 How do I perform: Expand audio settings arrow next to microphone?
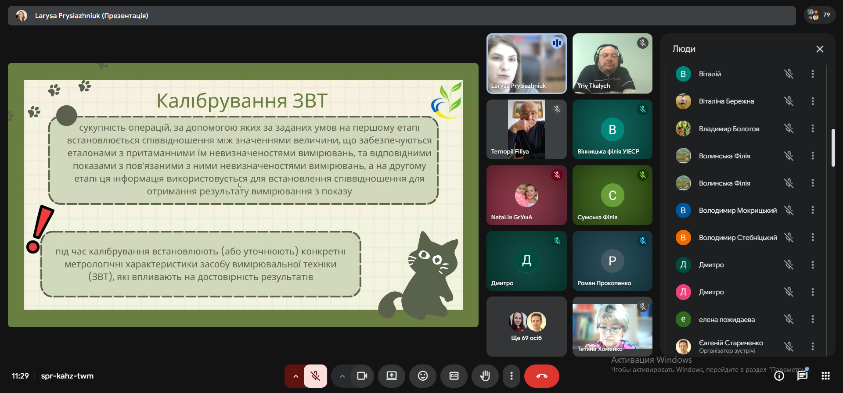tap(295, 376)
